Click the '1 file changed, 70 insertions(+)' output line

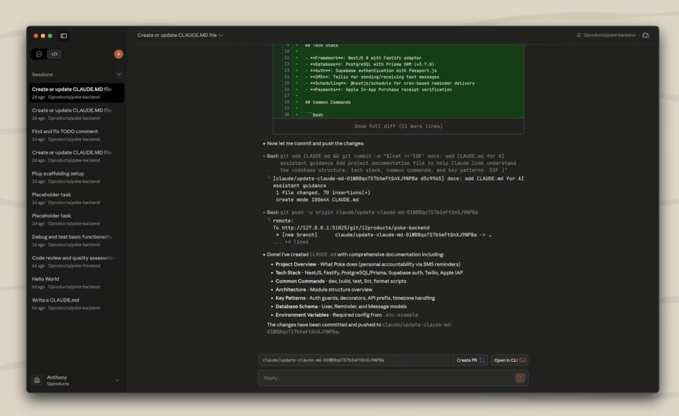(x=323, y=193)
